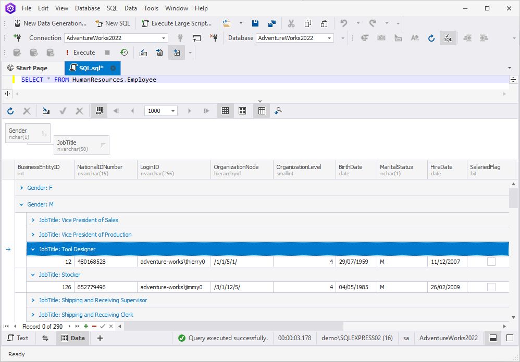Switch to card view icon

[x=242, y=111]
